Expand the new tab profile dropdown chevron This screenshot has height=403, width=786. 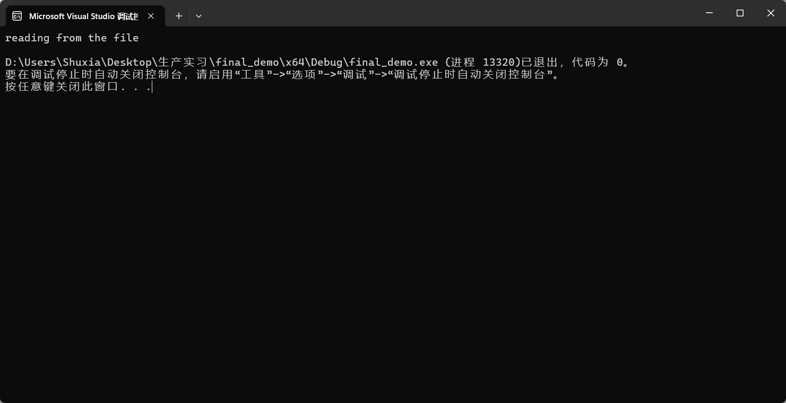pos(198,16)
